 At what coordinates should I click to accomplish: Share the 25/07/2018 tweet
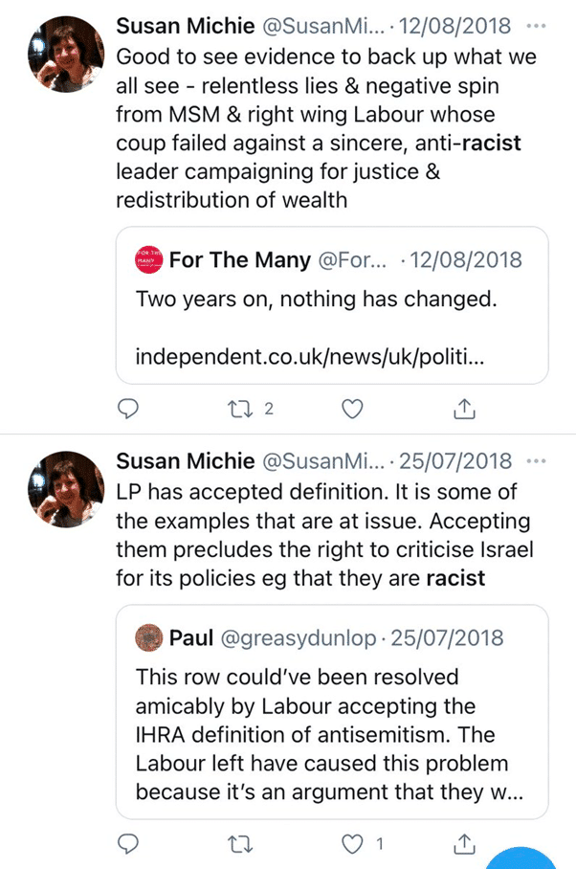463,845
